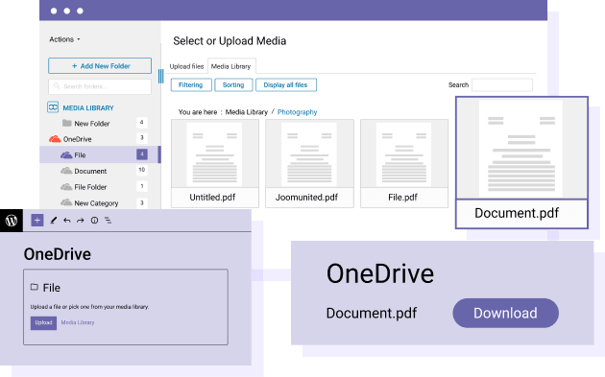605x377 pixels.
Task: Select the Untitled.pdf thumbnail
Action: pos(215,163)
